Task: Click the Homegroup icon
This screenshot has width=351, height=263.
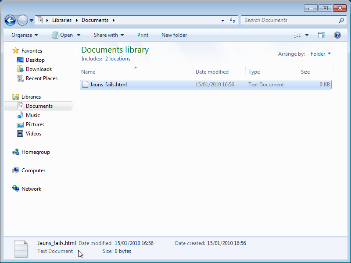Action: [x=16, y=152]
